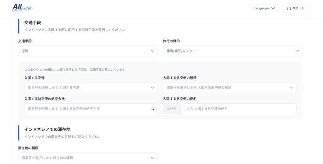Click the disabled コード field
323x164 pixels.
pos(172,109)
